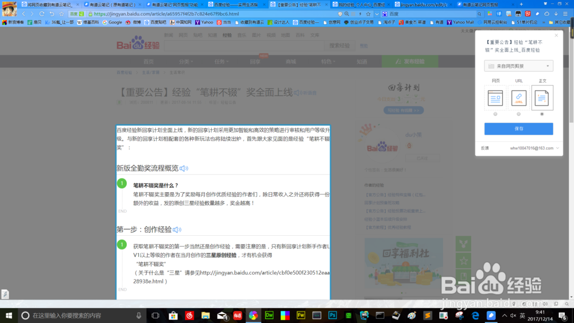Play audio icon beside 新版全勤奖流程概览
Image resolution: width=574 pixels, height=323 pixels.
(184, 168)
